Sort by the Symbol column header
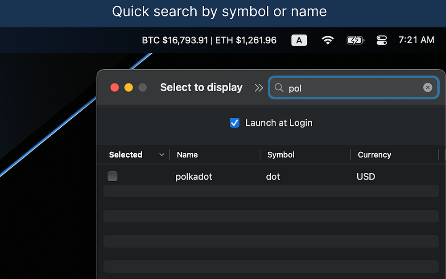The width and height of the screenshot is (446, 279). (x=281, y=155)
